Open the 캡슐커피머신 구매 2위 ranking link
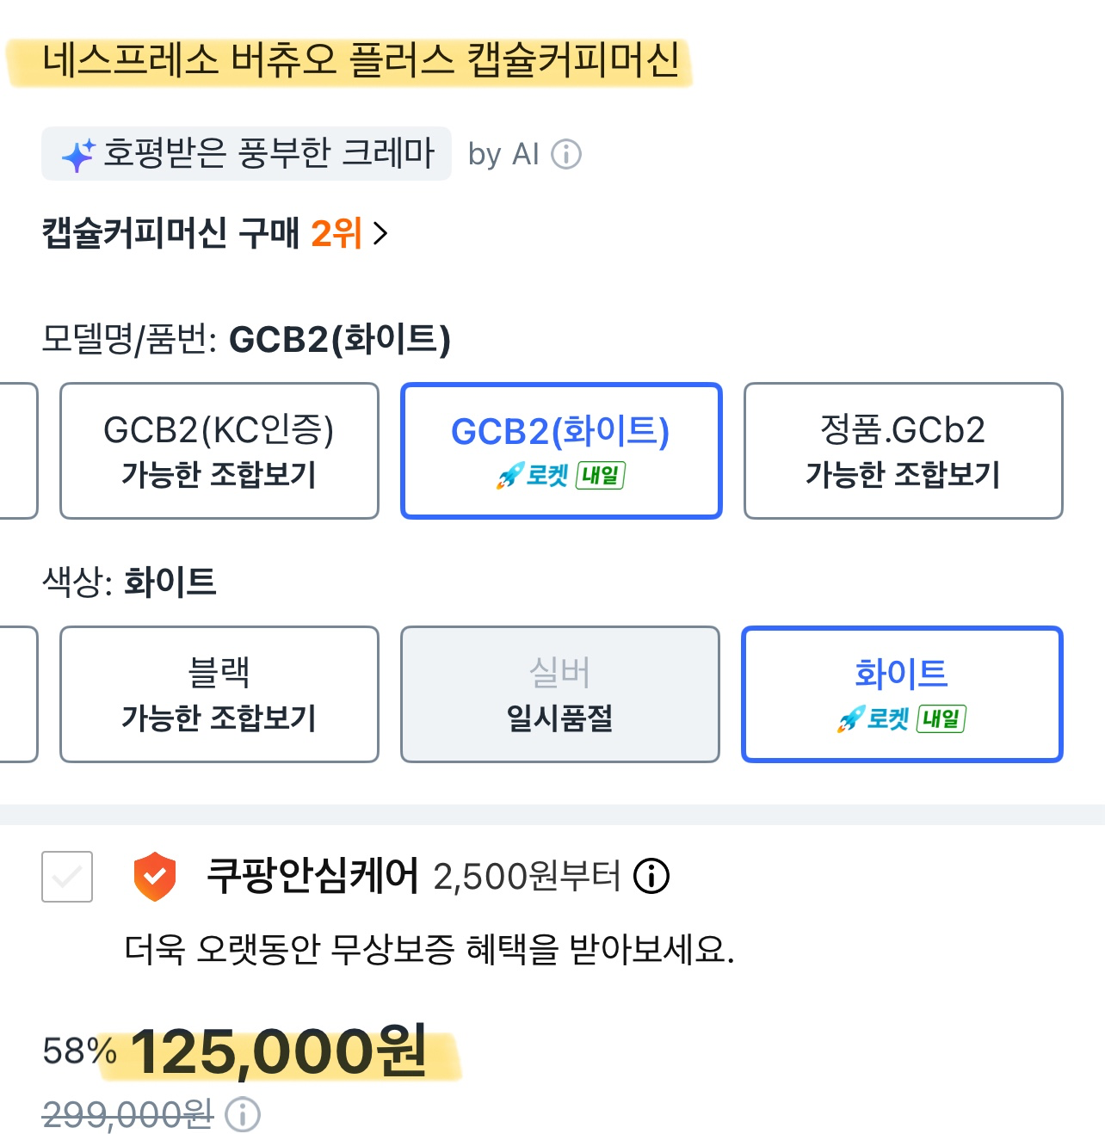This screenshot has width=1105, height=1134. pyautogui.click(x=201, y=233)
